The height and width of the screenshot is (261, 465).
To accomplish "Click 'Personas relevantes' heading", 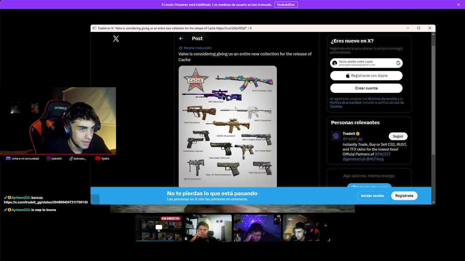I will point(355,123).
